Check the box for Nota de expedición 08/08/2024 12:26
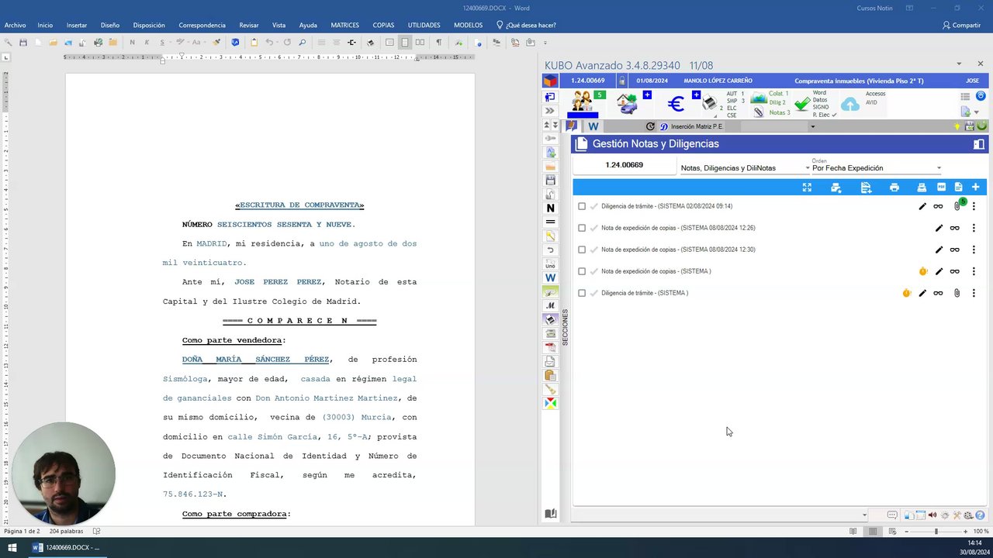This screenshot has height=558, width=993. coord(582,228)
